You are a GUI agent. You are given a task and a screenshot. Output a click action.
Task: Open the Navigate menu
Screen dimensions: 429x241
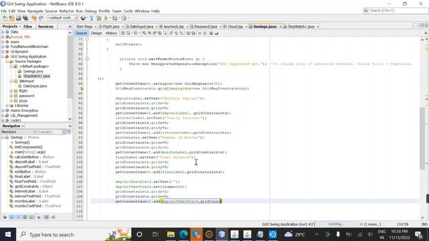coord(35,11)
